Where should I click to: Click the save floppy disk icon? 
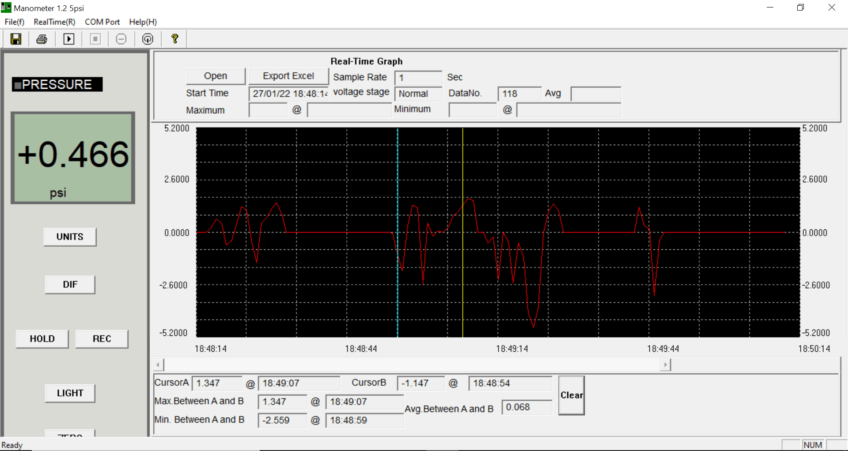(16, 39)
